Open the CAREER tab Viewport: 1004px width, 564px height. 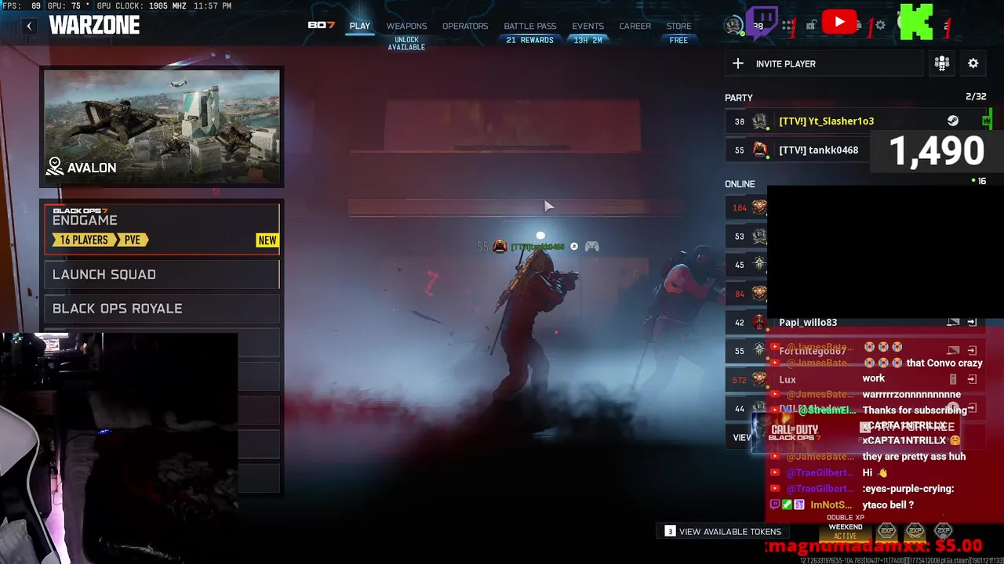[635, 26]
